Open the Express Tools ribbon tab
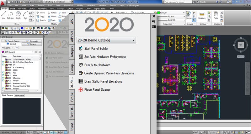The height and width of the screenshot is (134, 251). (x=100, y=9)
